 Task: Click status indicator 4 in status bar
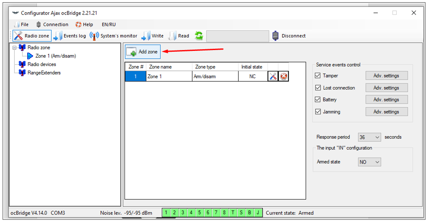191,213
